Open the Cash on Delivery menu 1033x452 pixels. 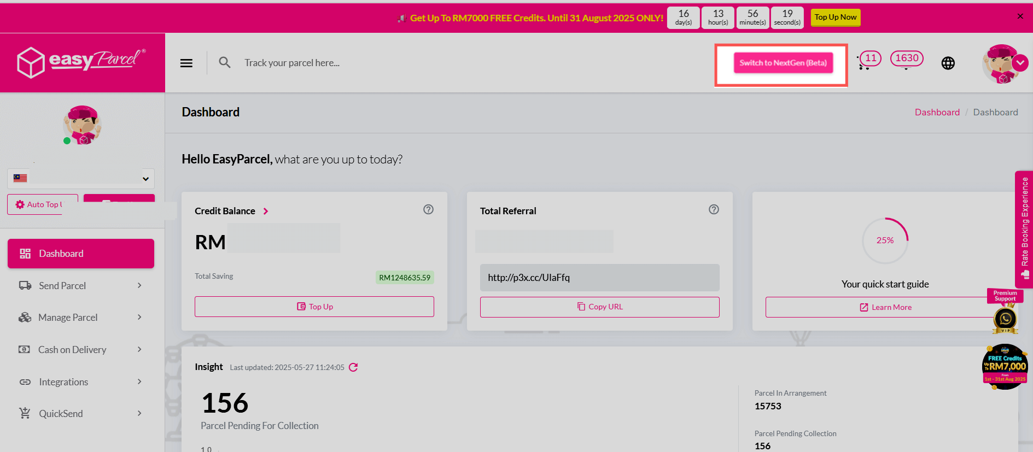pyautogui.click(x=81, y=350)
